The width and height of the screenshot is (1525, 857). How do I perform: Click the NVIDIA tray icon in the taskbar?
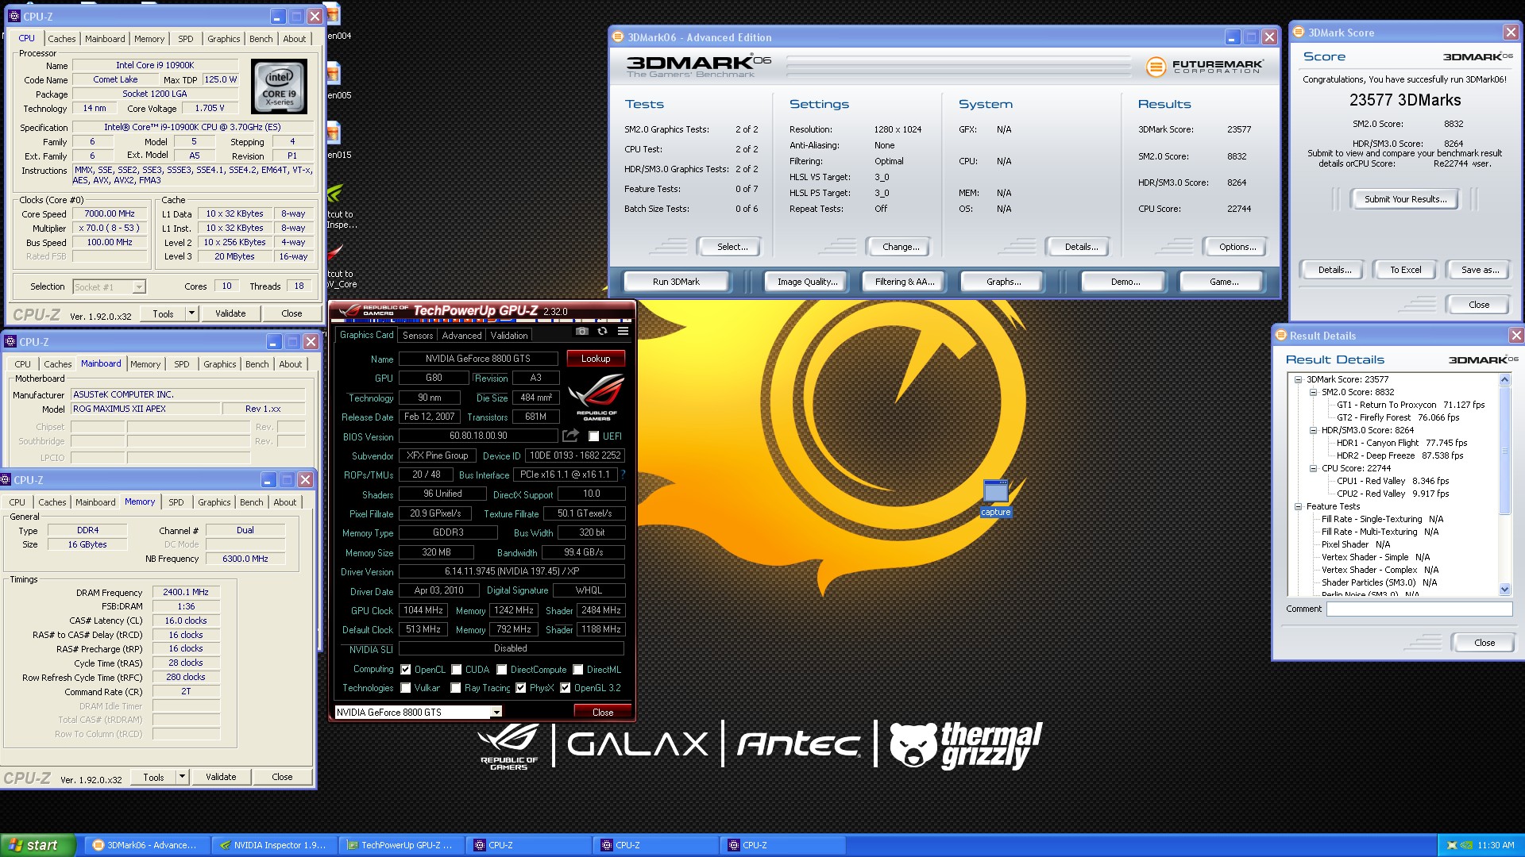coord(1467,845)
